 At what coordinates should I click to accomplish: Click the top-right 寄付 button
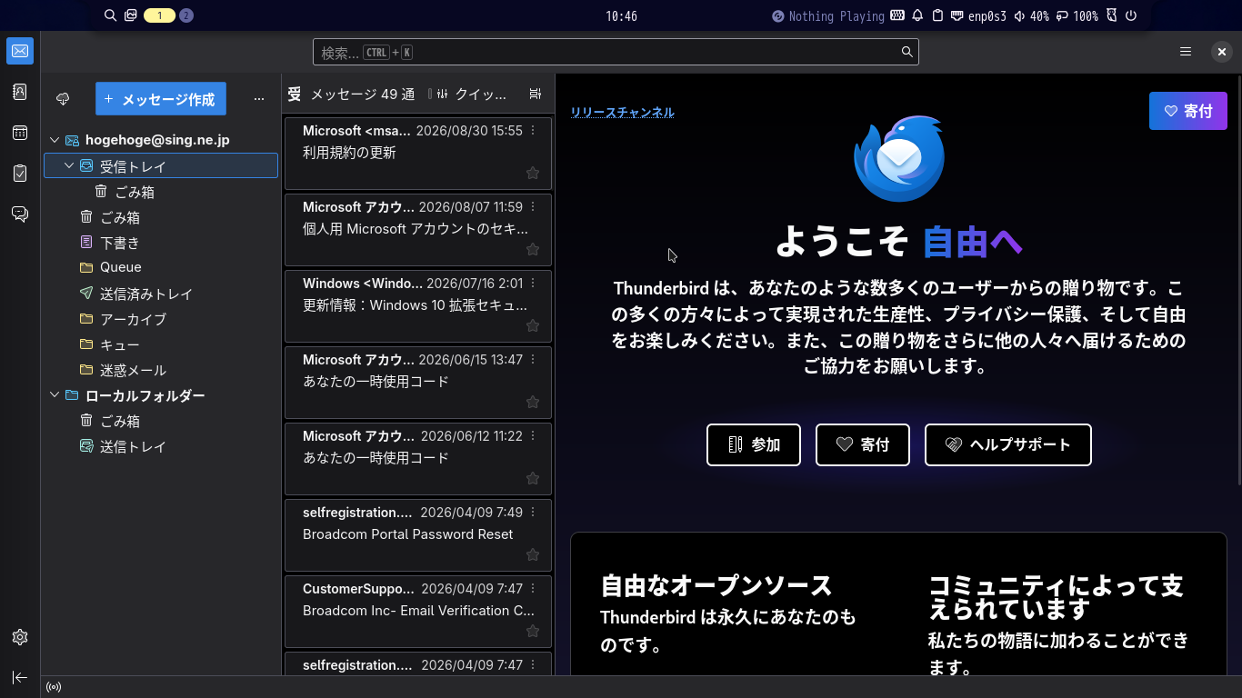point(1187,111)
